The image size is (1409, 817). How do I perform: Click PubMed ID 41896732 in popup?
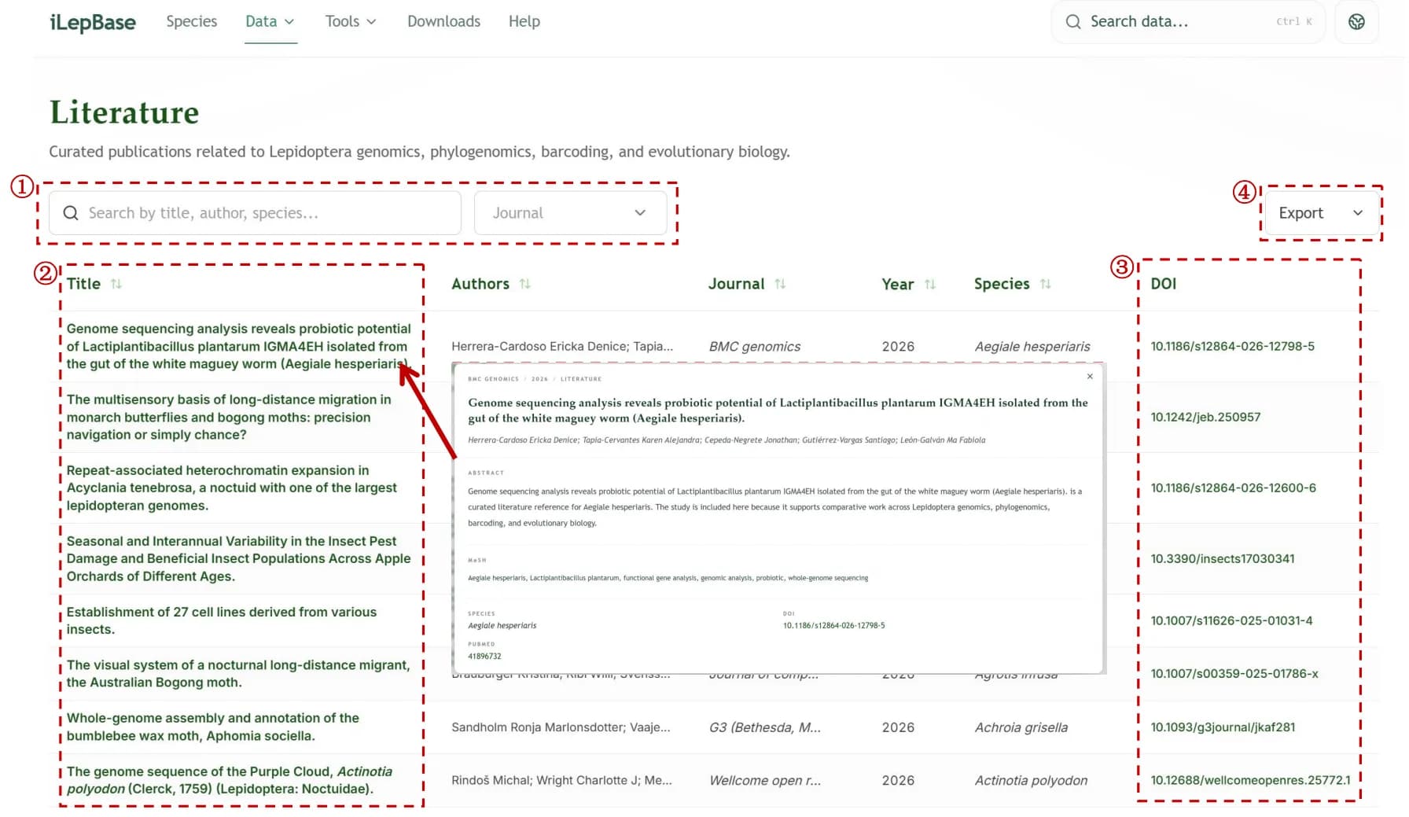(x=484, y=656)
